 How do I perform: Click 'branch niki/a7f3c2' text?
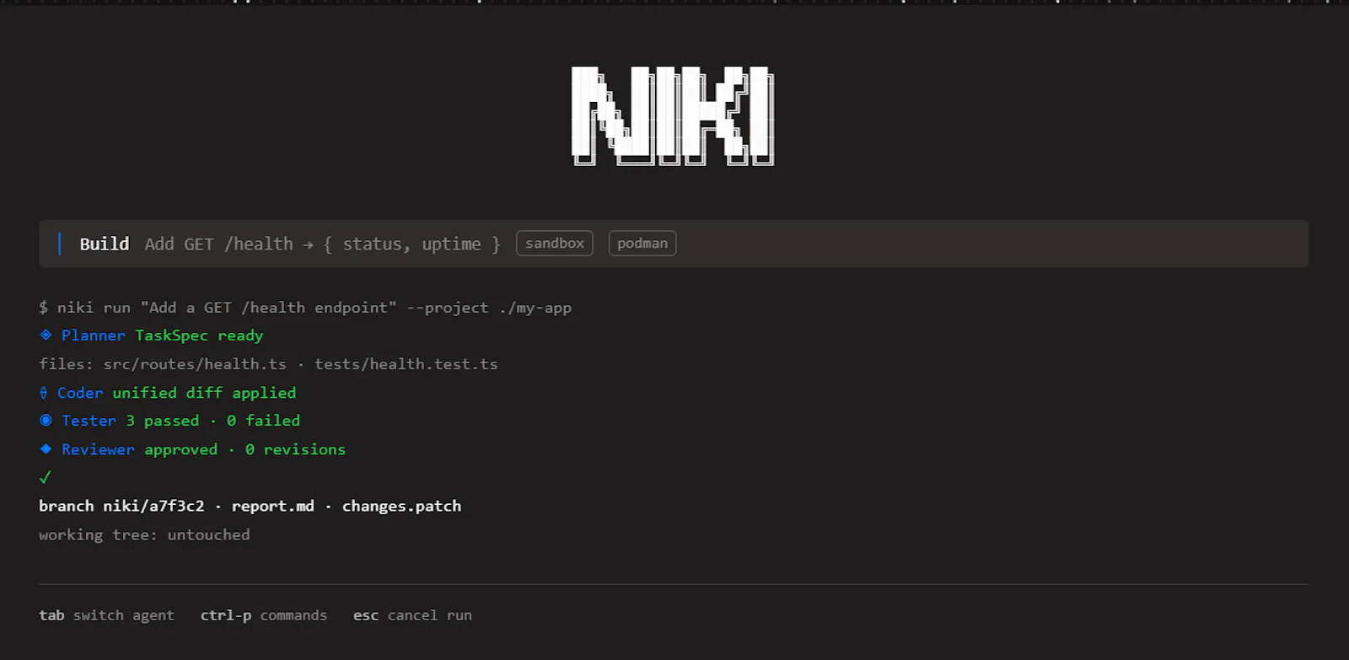121,506
